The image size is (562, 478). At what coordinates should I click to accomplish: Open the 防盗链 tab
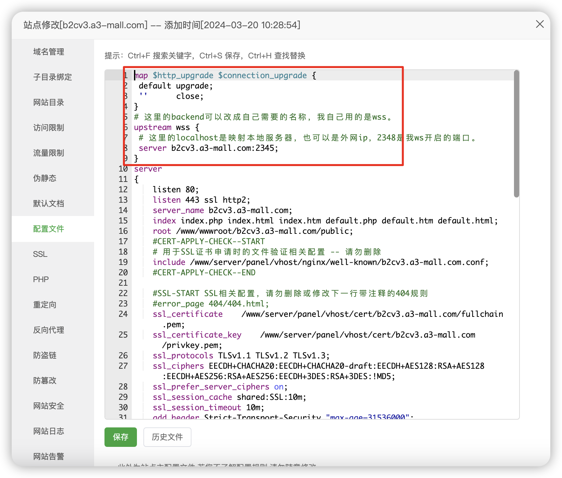tap(45, 355)
